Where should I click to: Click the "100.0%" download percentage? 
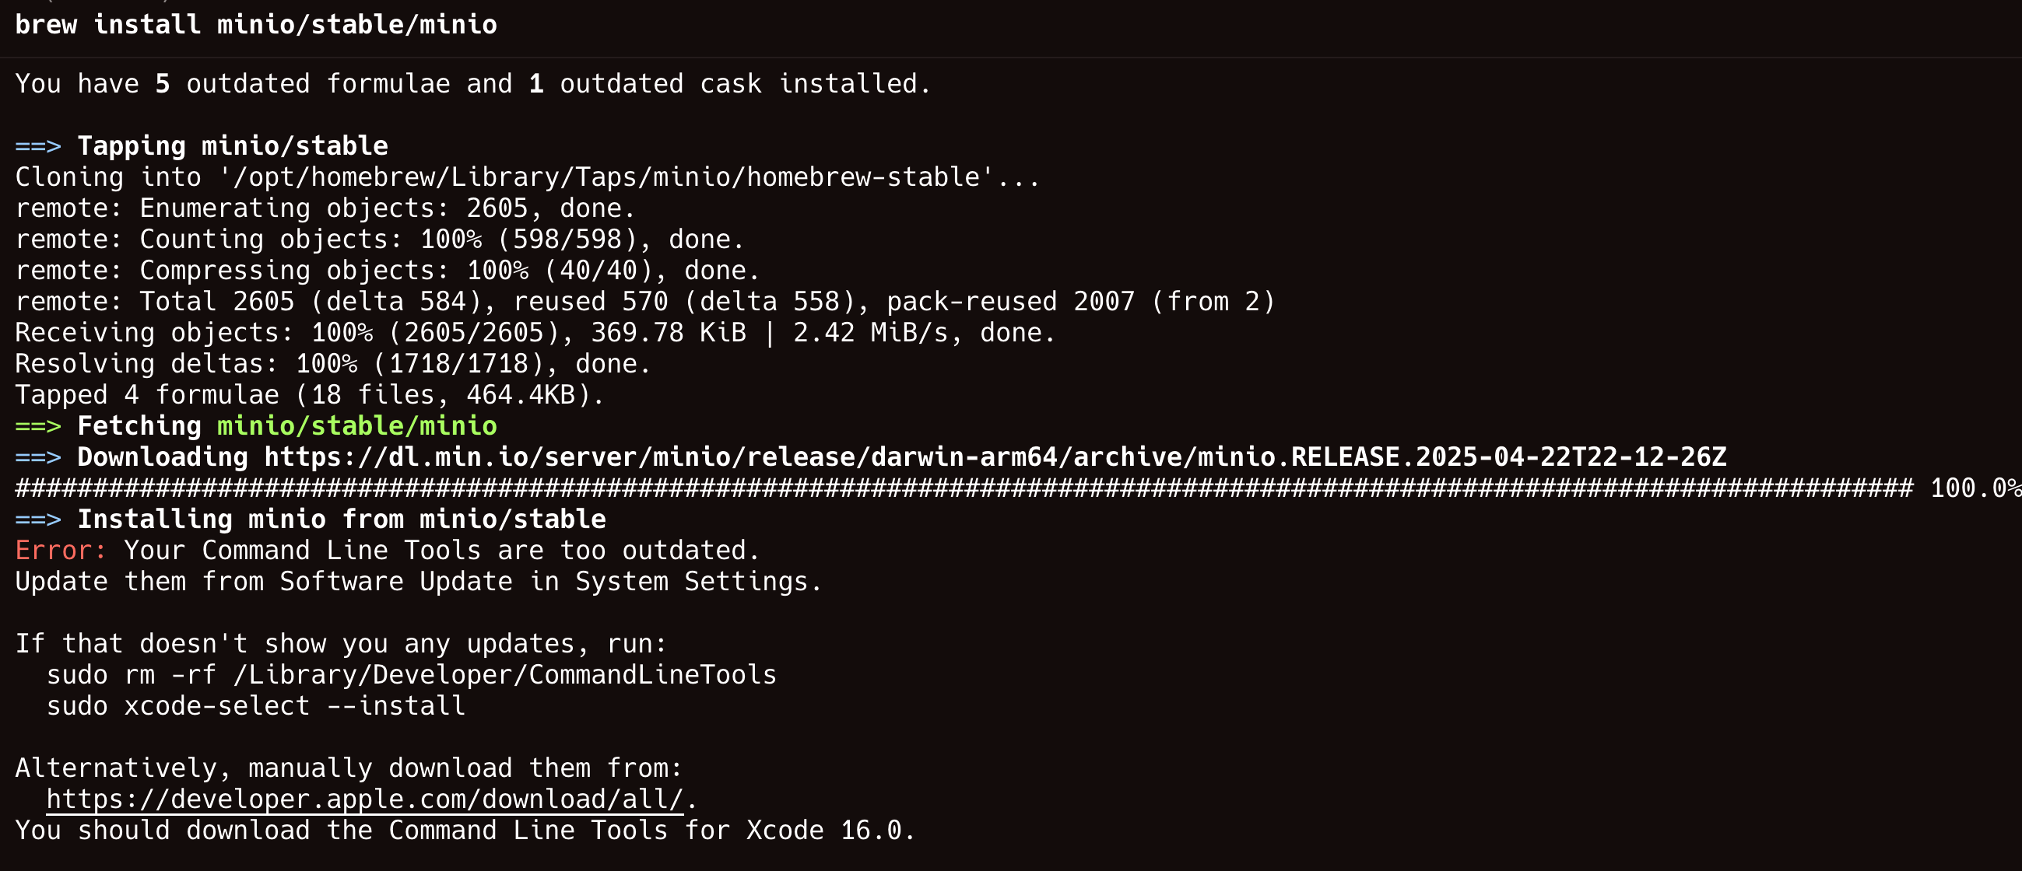click(1973, 488)
